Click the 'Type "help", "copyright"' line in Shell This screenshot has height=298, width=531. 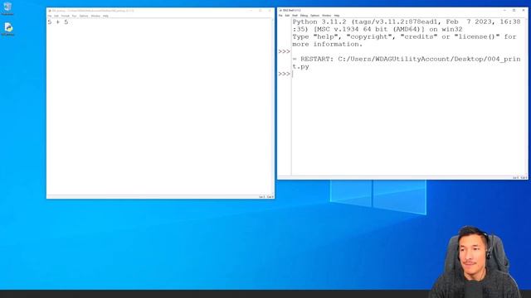(x=404, y=36)
